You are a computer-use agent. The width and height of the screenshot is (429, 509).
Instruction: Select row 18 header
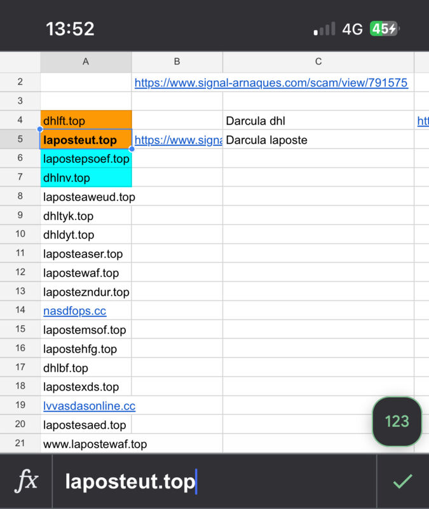[20, 386]
